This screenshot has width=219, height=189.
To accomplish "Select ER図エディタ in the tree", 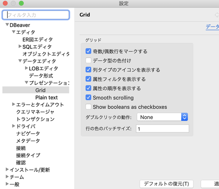I will pos(37,40).
